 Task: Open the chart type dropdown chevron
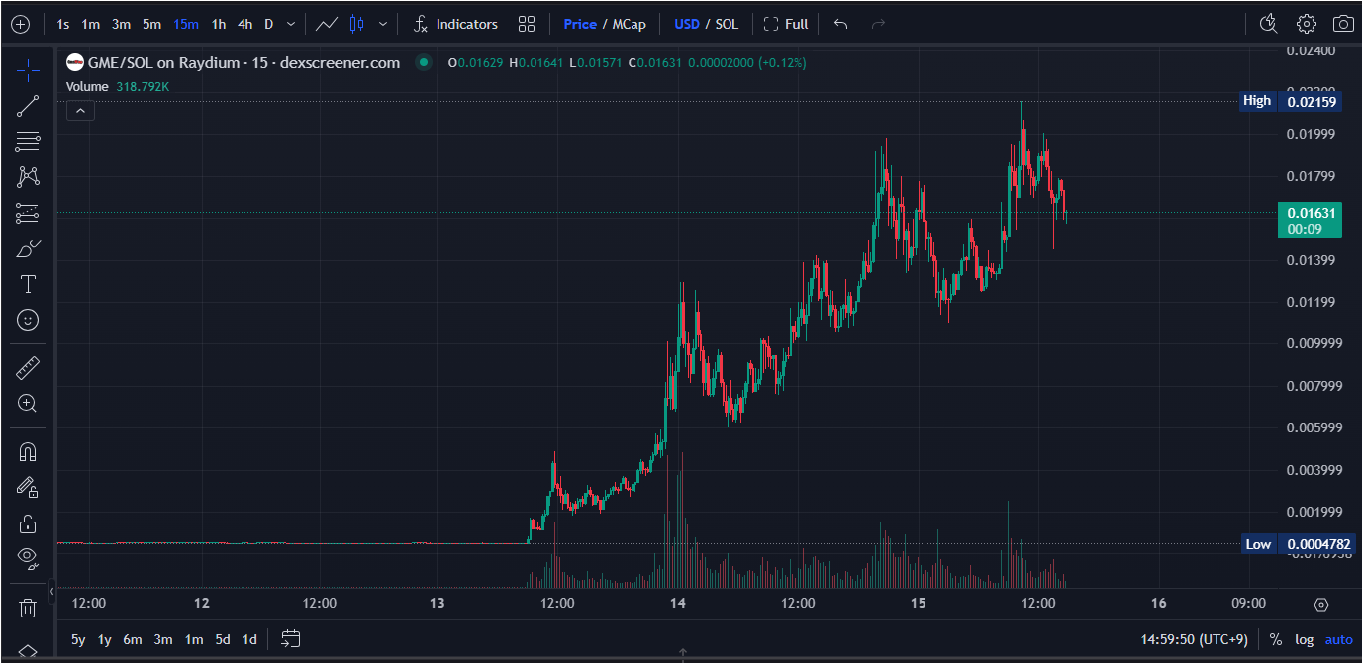(x=383, y=24)
